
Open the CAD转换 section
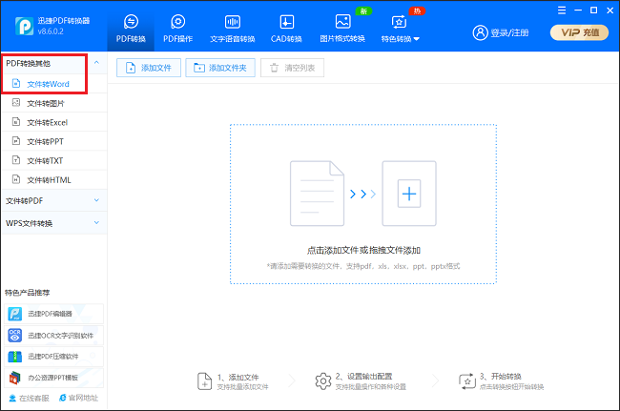(x=286, y=28)
